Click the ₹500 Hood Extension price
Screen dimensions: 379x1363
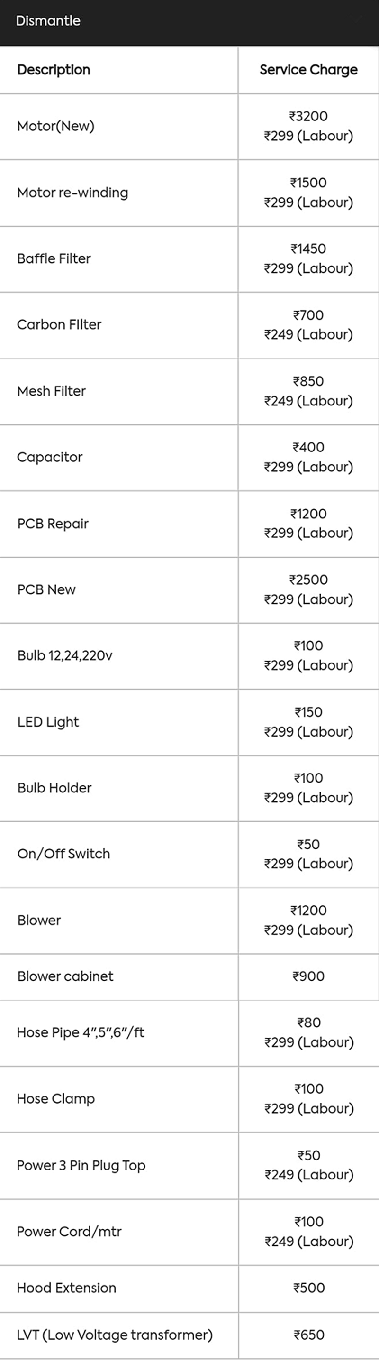(309, 1288)
